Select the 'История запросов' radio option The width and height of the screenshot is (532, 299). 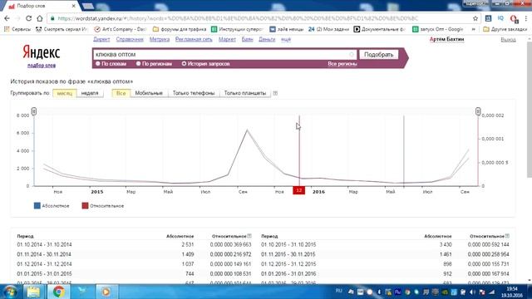[x=206, y=64]
